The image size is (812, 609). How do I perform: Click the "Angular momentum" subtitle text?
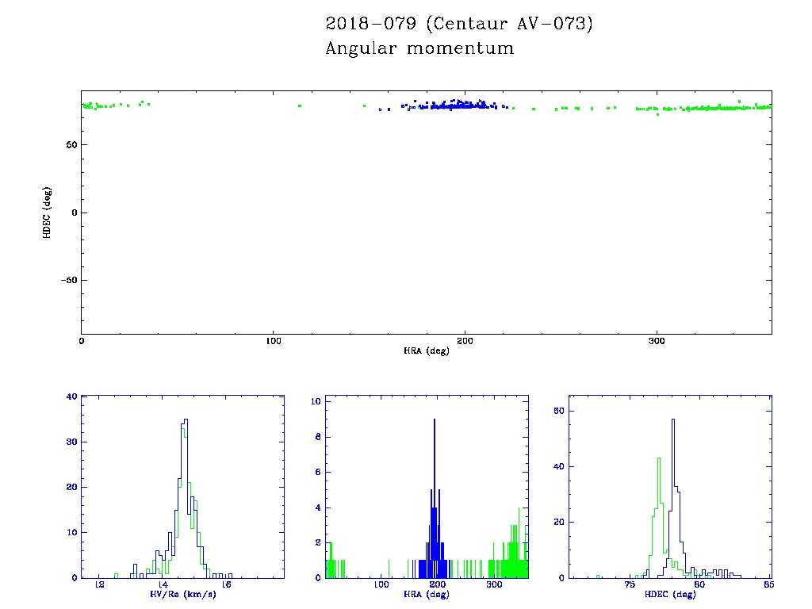[x=419, y=49]
